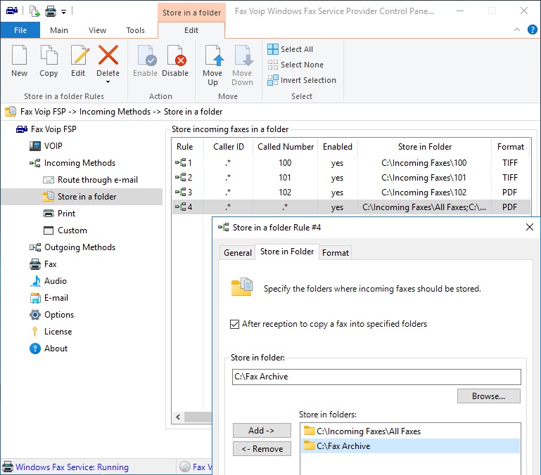Click the Add -> button
Image resolution: width=541 pixels, height=475 pixels.
point(262,431)
